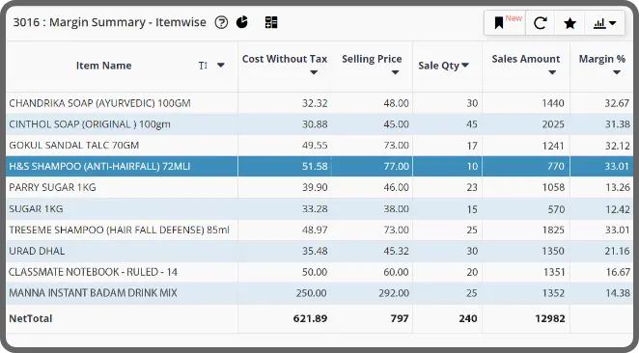Open Selling Price column dropdown arrow
Image resolution: width=639 pixels, height=353 pixels.
tap(395, 72)
